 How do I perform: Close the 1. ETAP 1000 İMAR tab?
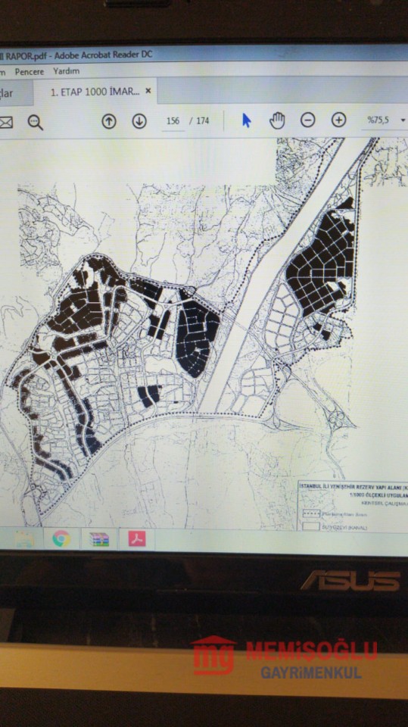(148, 91)
